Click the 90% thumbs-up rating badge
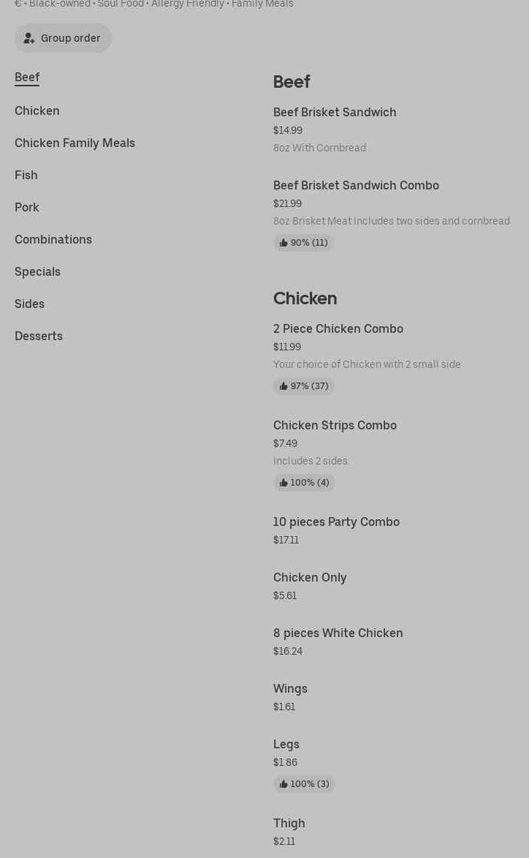This screenshot has height=858, width=529. [303, 242]
